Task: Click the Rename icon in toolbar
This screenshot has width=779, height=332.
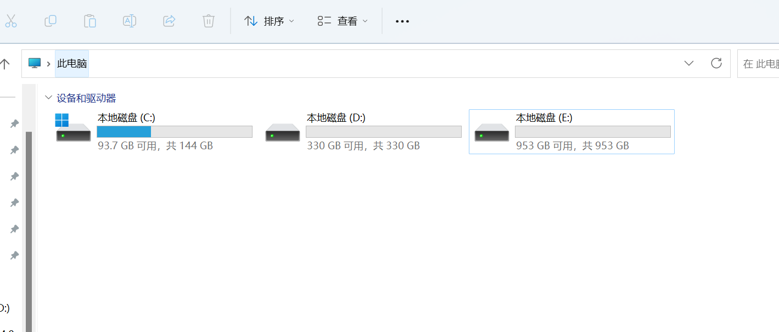Action: pos(130,21)
